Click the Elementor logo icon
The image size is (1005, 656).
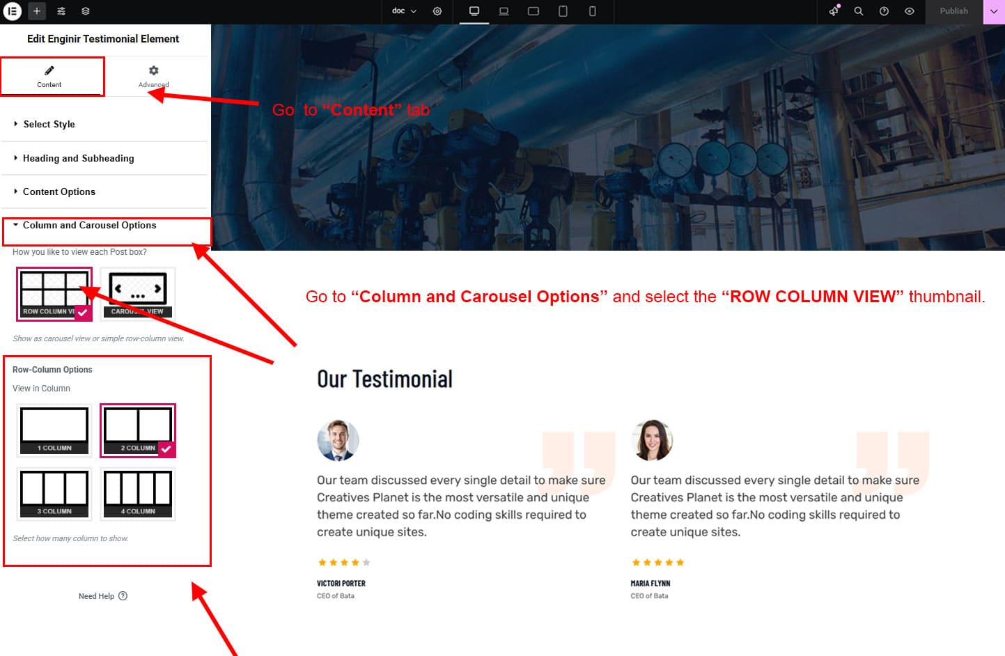[13, 11]
